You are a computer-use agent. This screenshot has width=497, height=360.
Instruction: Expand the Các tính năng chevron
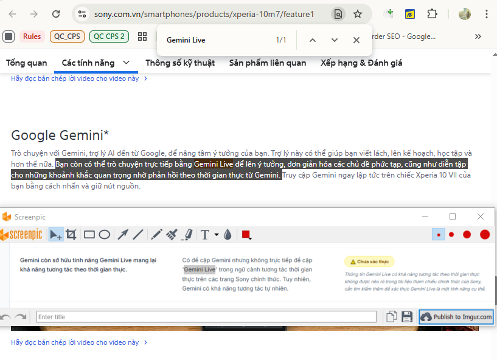point(126,63)
